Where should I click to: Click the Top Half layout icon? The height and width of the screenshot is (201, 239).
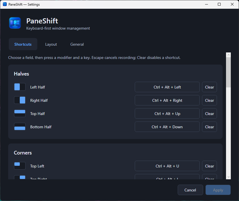click(x=20, y=114)
